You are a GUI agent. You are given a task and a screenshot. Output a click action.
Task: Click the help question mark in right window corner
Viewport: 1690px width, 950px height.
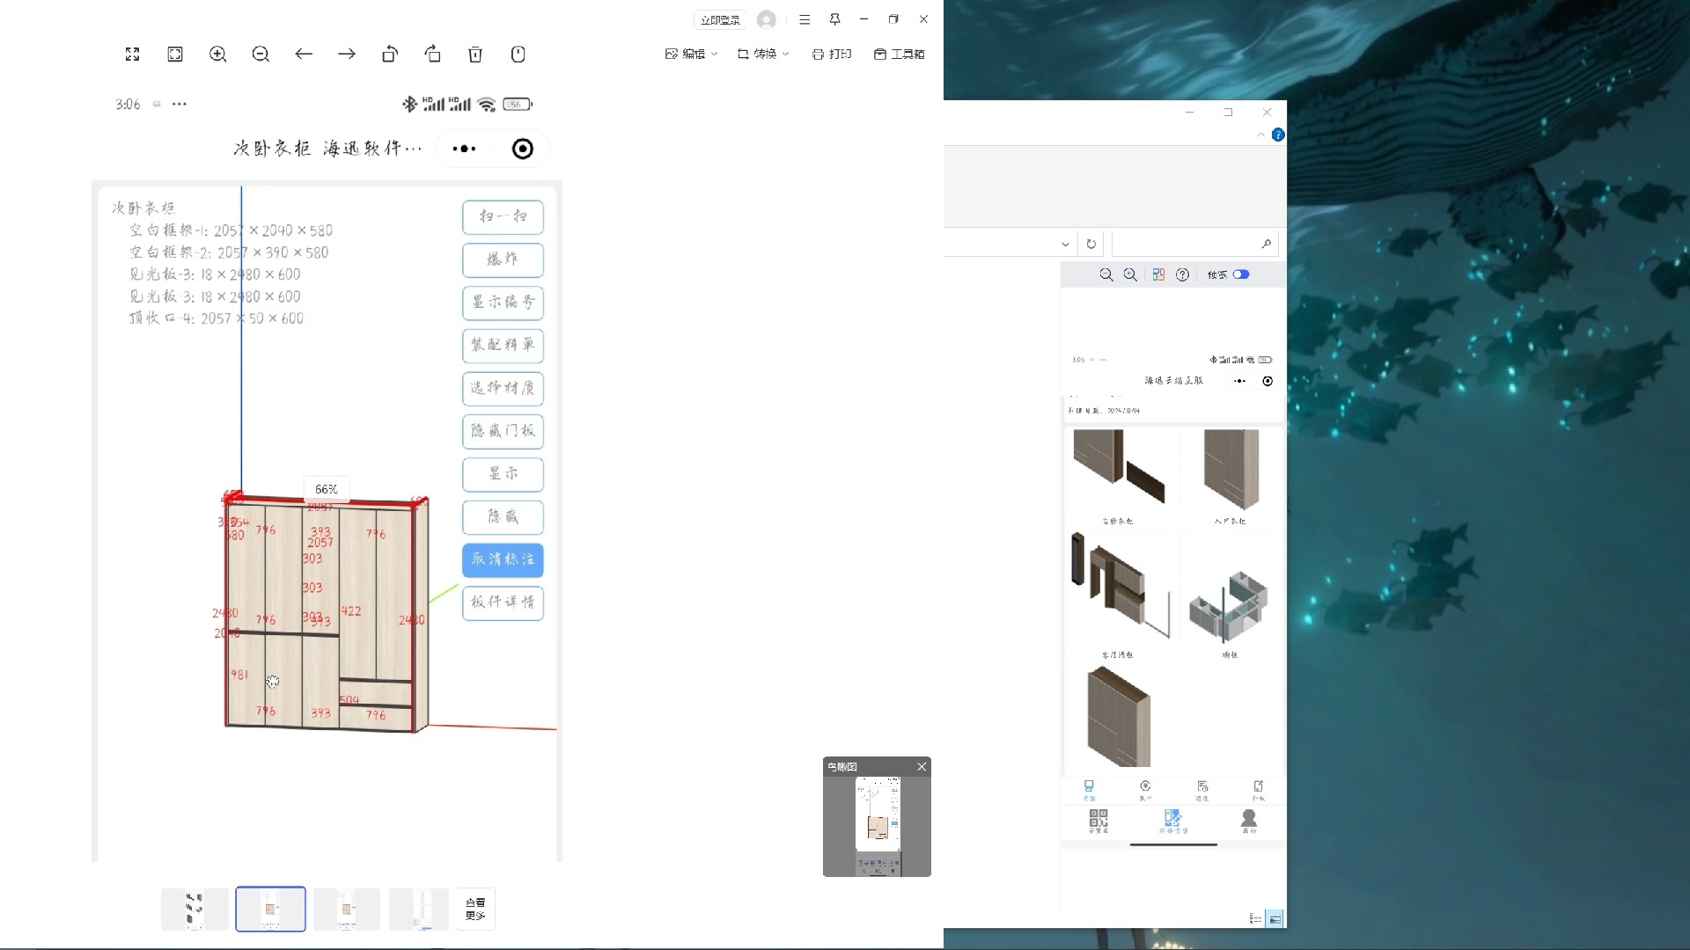point(1278,135)
